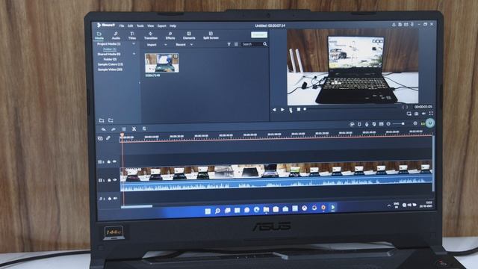Mute the audio track speaker
478x269 pixels.
tap(116, 198)
